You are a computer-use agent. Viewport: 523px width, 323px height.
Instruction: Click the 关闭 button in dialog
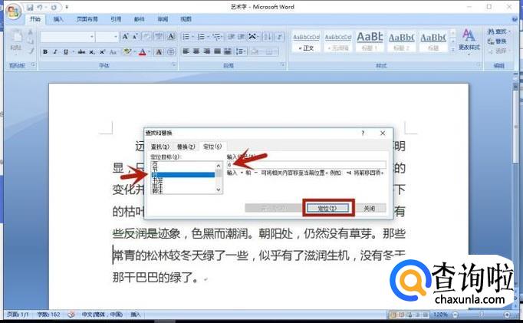point(370,208)
